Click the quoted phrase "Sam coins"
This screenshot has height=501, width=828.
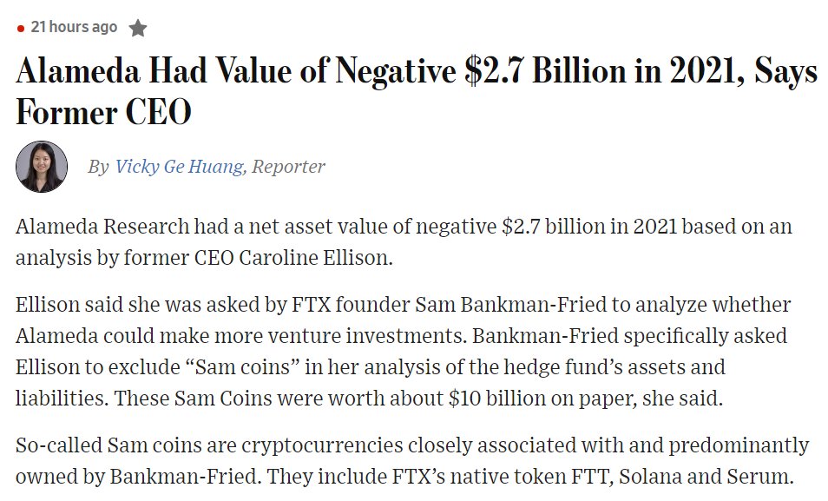coord(243,366)
